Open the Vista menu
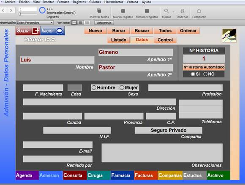Screen dimensions: 245x185 [x=36, y=2]
